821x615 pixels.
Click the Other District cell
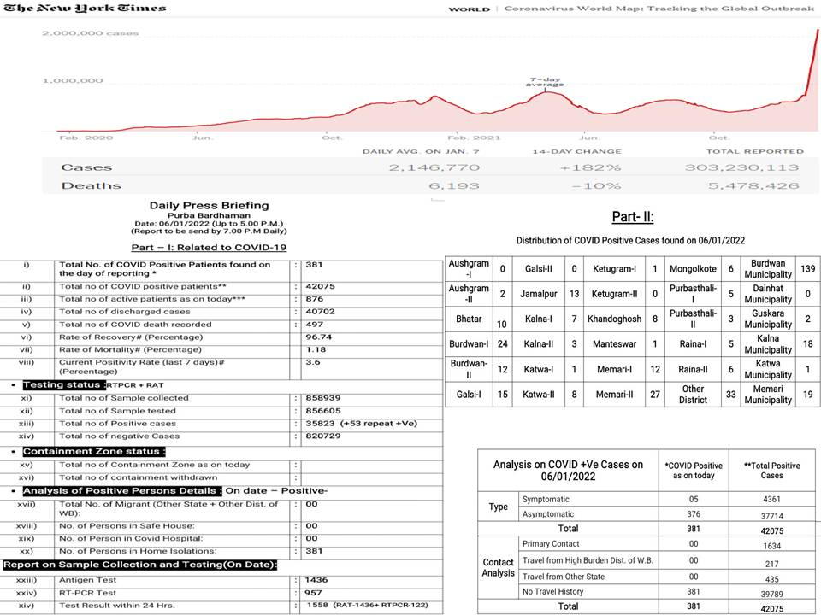[x=693, y=395]
